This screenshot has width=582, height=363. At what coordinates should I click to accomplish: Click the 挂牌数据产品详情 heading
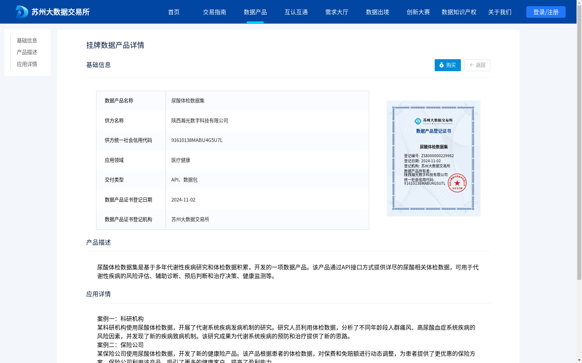click(x=115, y=45)
